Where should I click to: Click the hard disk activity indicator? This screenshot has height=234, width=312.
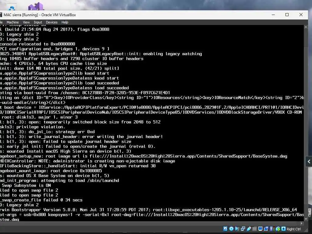pyautogui.click(x=225, y=229)
